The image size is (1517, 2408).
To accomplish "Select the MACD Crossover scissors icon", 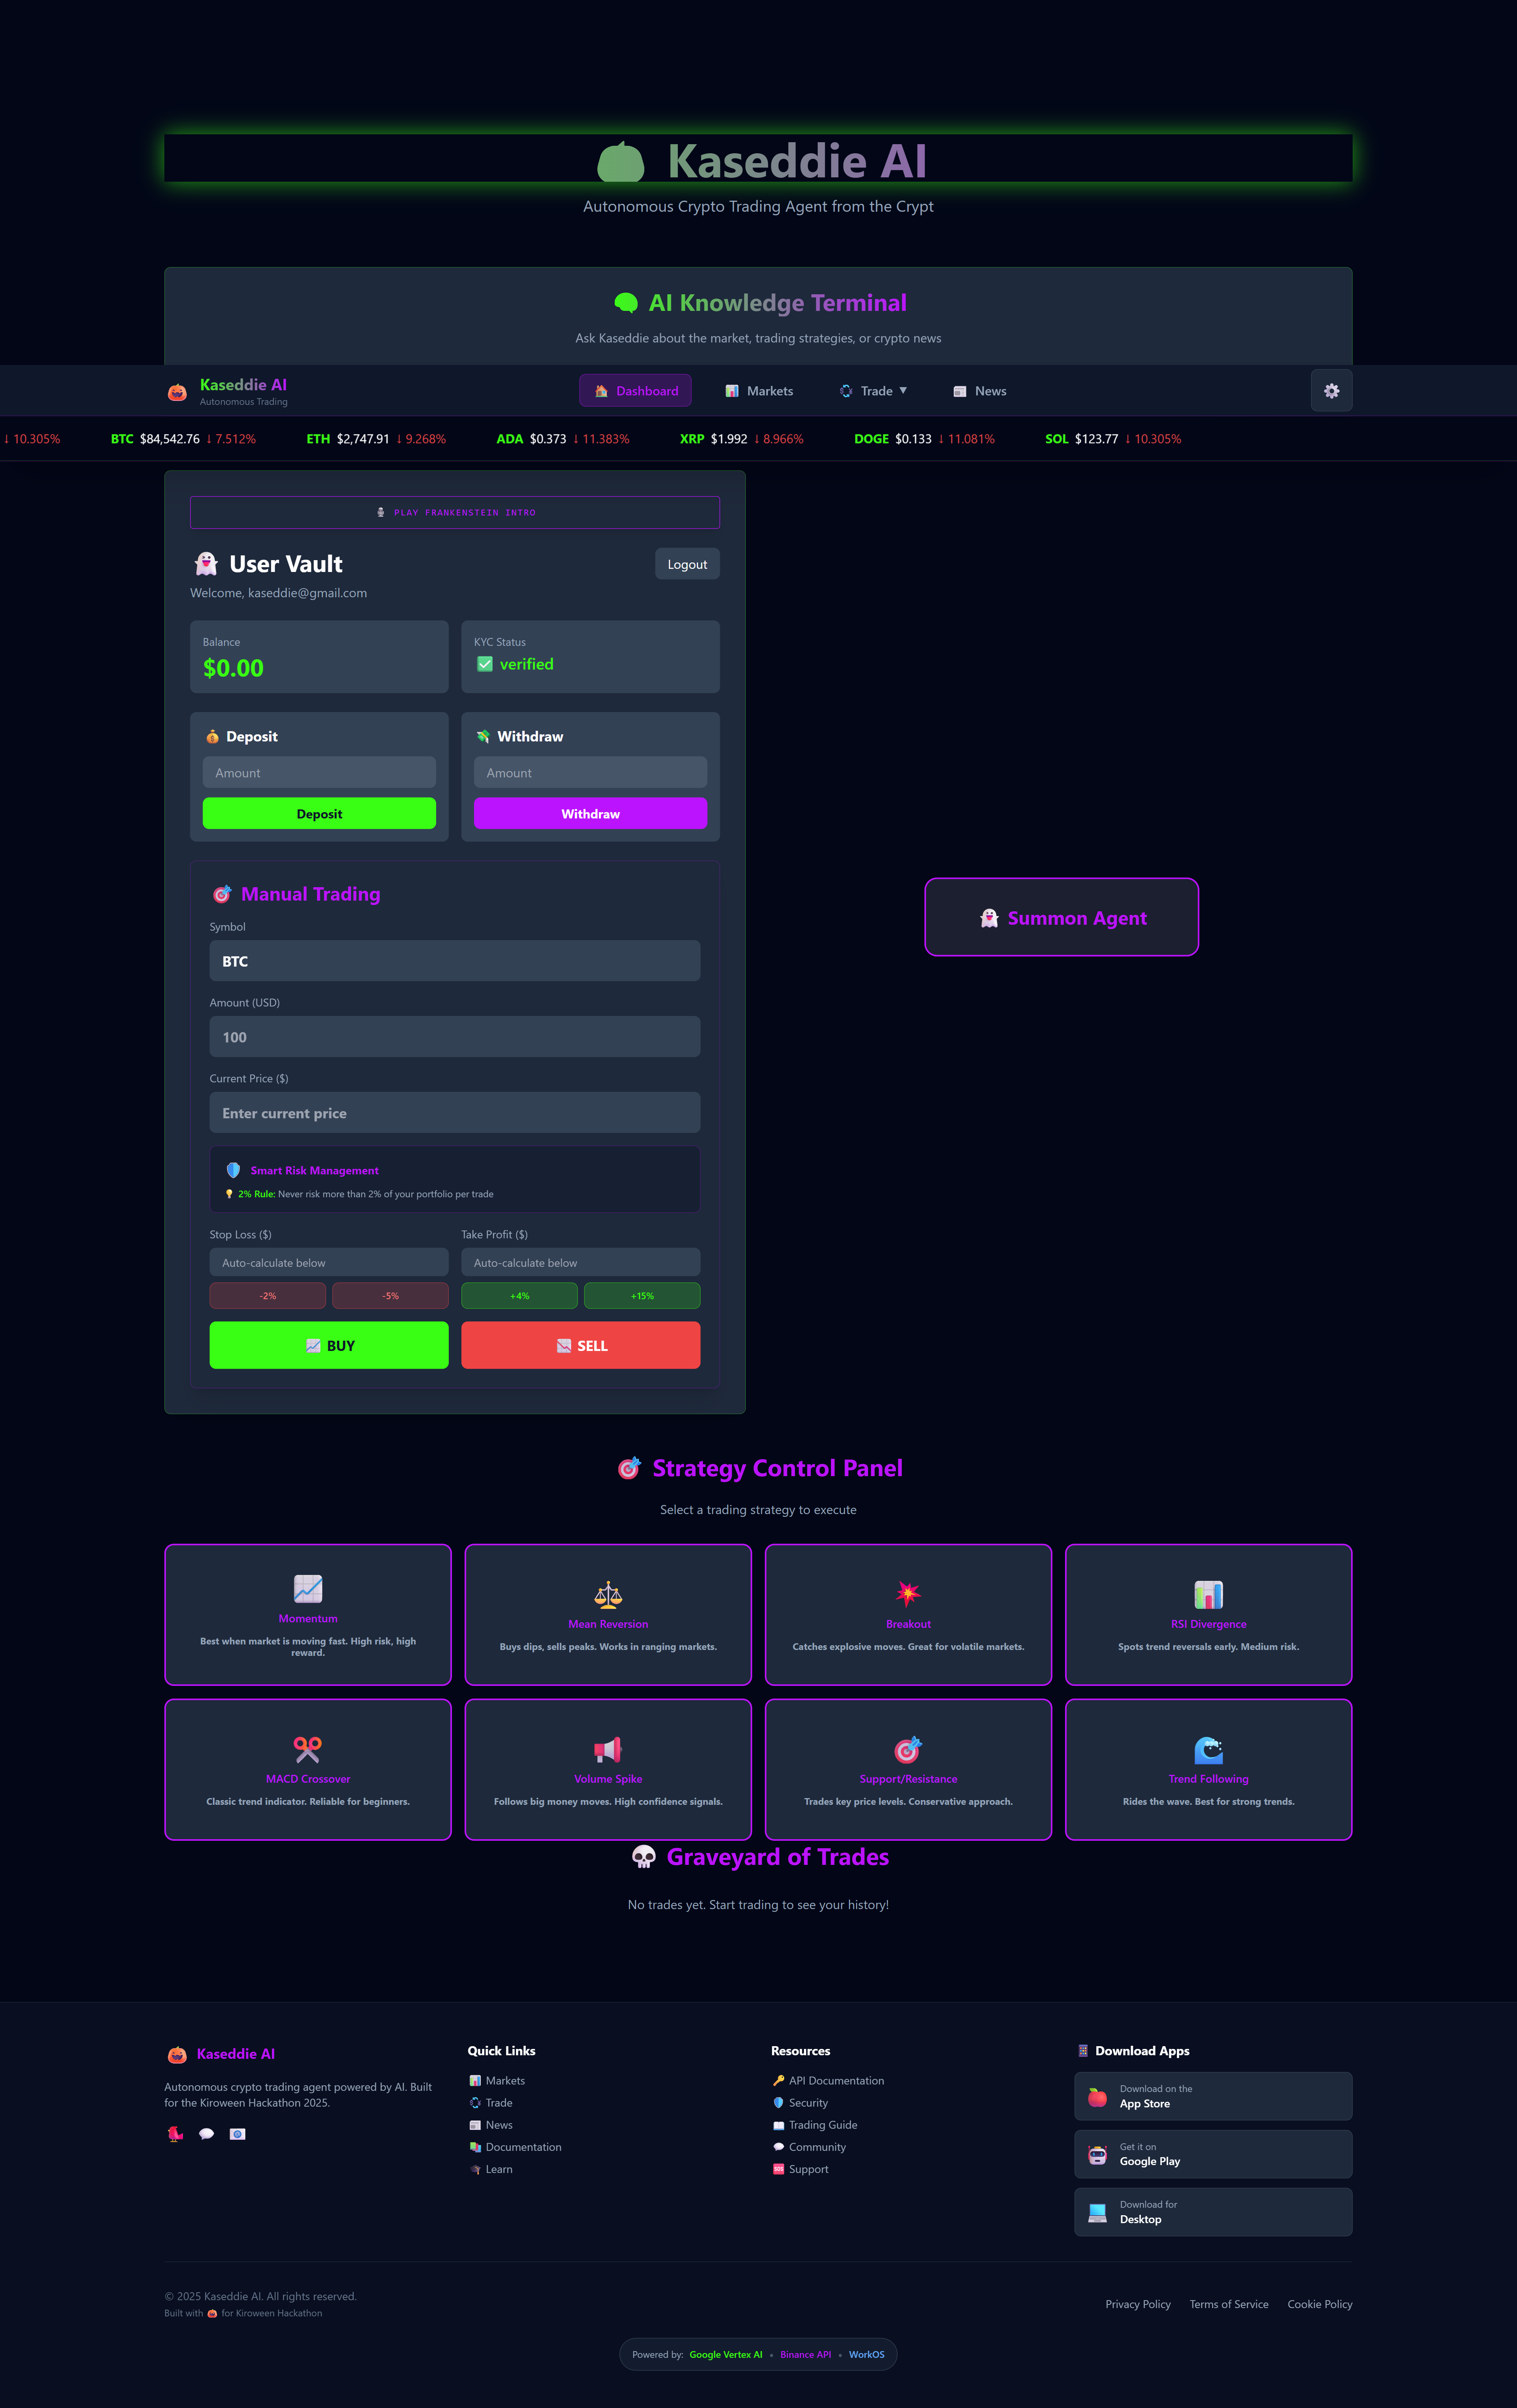I will [x=308, y=1749].
